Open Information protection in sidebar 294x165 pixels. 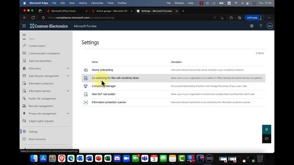pos(41,83)
